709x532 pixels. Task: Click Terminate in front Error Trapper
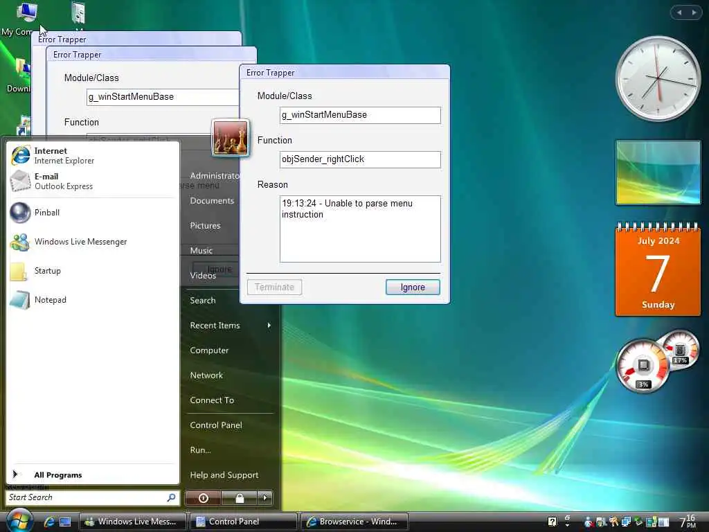click(x=274, y=287)
